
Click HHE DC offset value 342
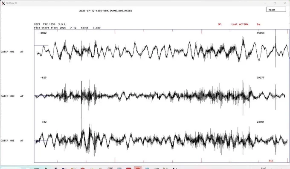(44, 122)
